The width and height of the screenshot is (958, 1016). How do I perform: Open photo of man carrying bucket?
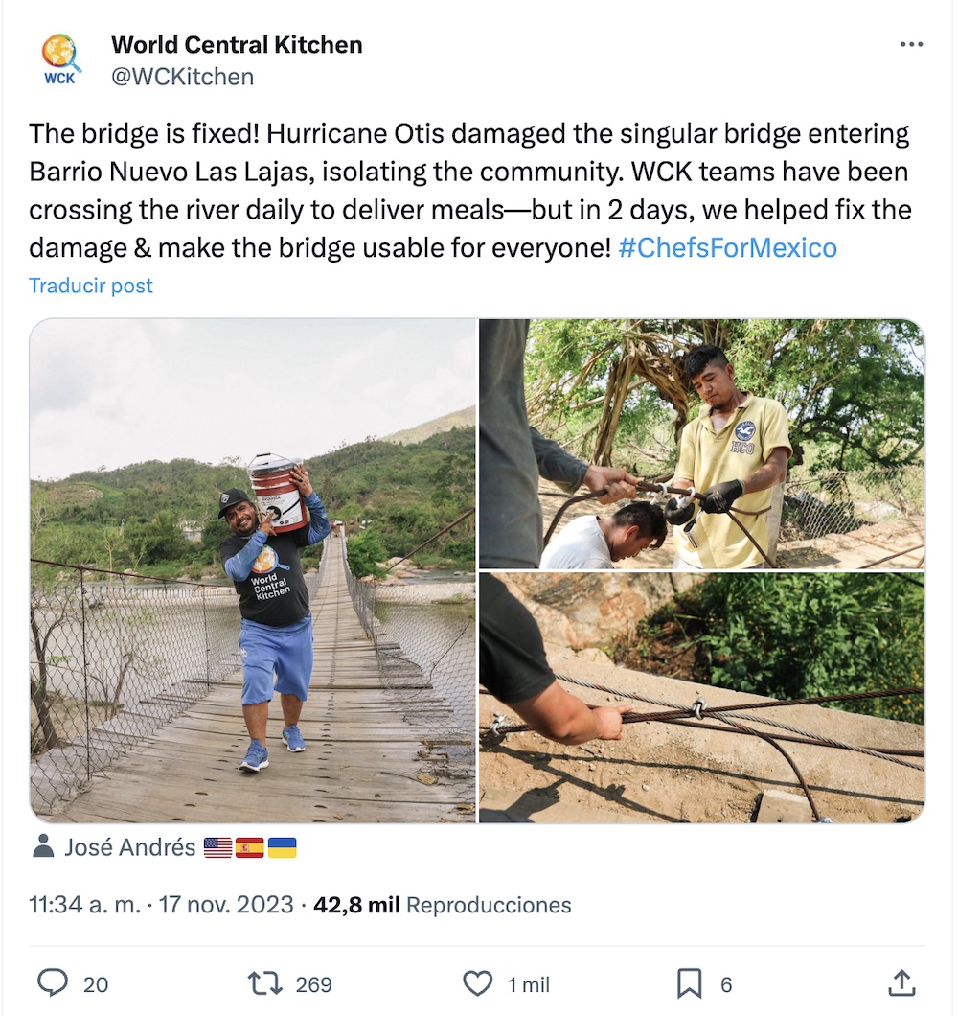[253, 570]
